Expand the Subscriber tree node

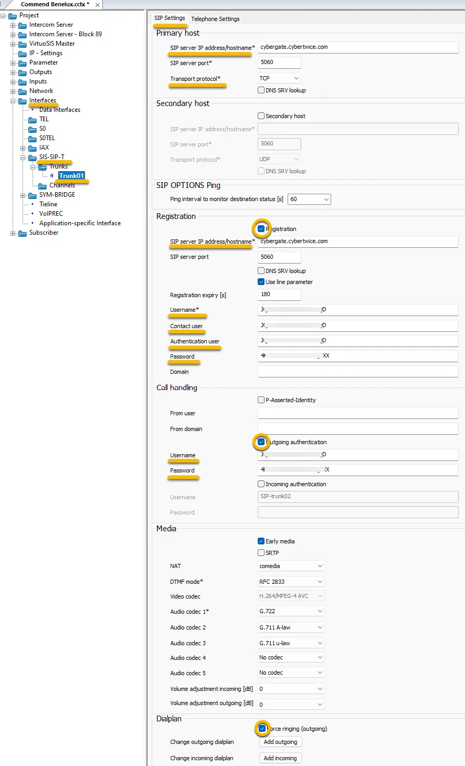coord(13,233)
